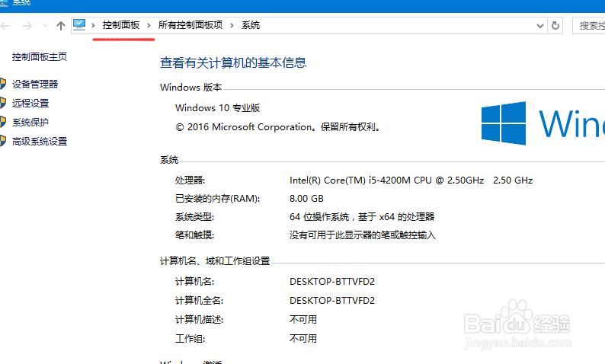
Task: Click shield icon beside 设备管理器
Action: pyautogui.click(x=3, y=84)
